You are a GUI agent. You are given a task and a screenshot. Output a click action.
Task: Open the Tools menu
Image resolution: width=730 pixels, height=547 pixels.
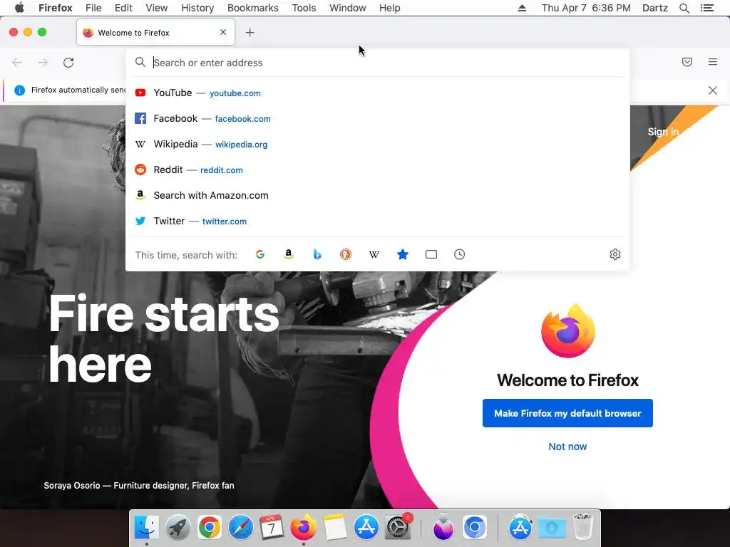[x=304, y=8]
